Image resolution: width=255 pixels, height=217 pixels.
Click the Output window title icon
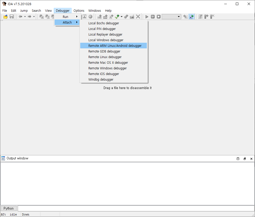pyautogui.click(x=3, y=158)
